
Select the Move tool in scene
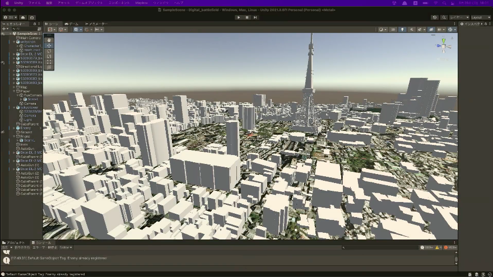click(x=49, y=45)
